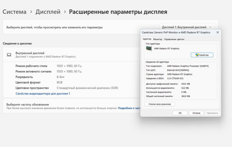The image size is (232, 147).
Task: Go back to Дисплей in the breadcrumb
Action: point(48,12)
